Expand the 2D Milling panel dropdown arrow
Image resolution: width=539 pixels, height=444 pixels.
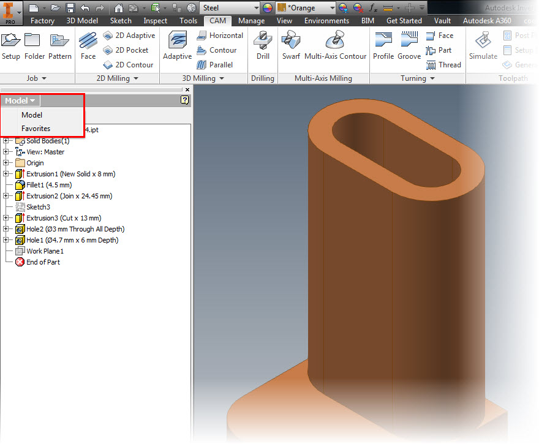click(135, 78)
